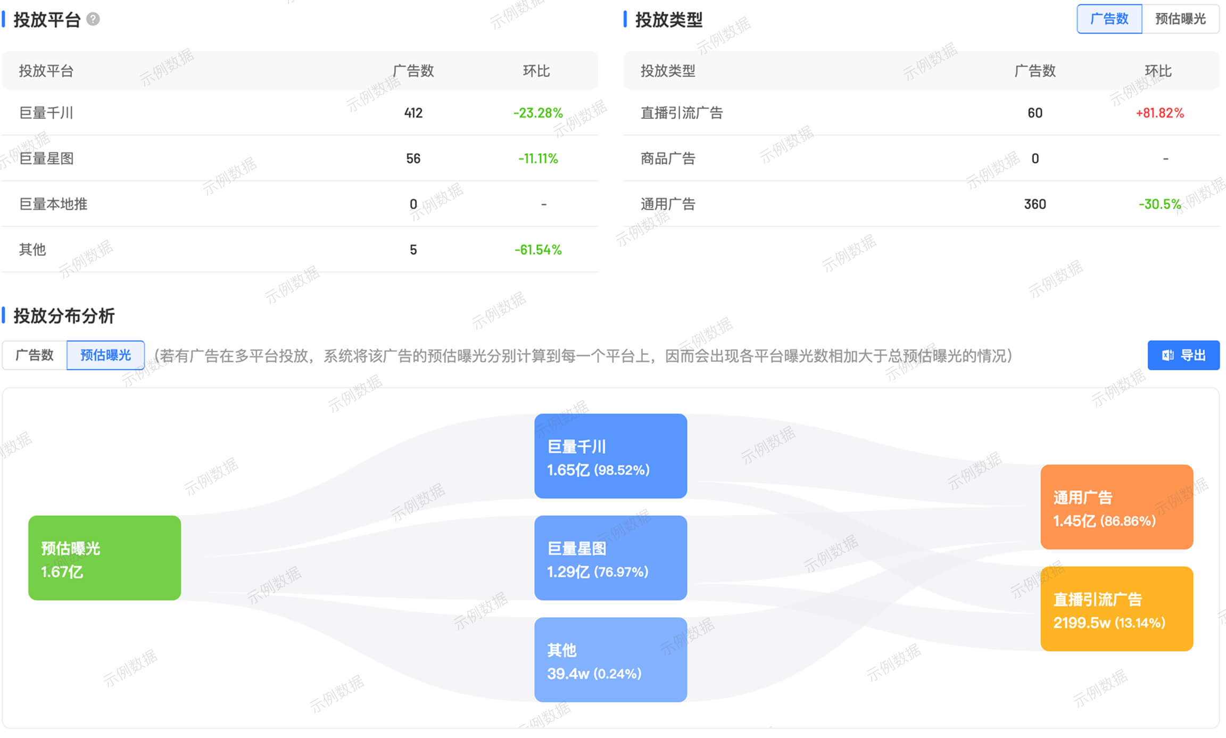
Task: Click the green 预估曝光 1.67亿 node
Action: [104, 558]
